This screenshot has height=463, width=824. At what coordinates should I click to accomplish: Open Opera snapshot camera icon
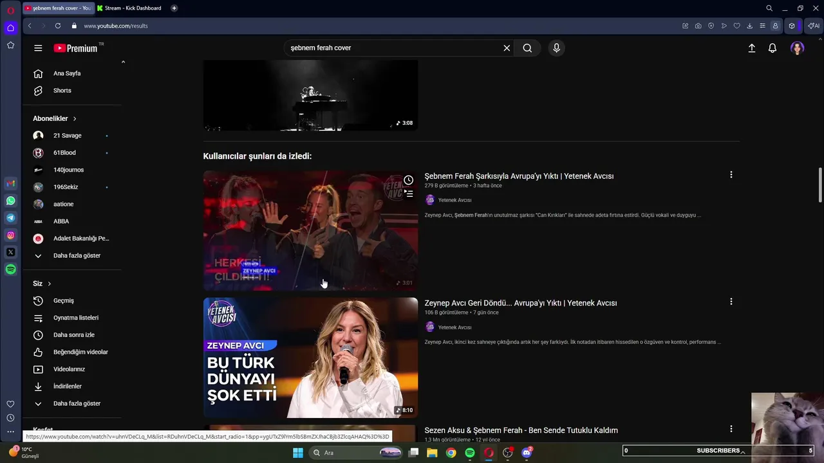[698, 26]
